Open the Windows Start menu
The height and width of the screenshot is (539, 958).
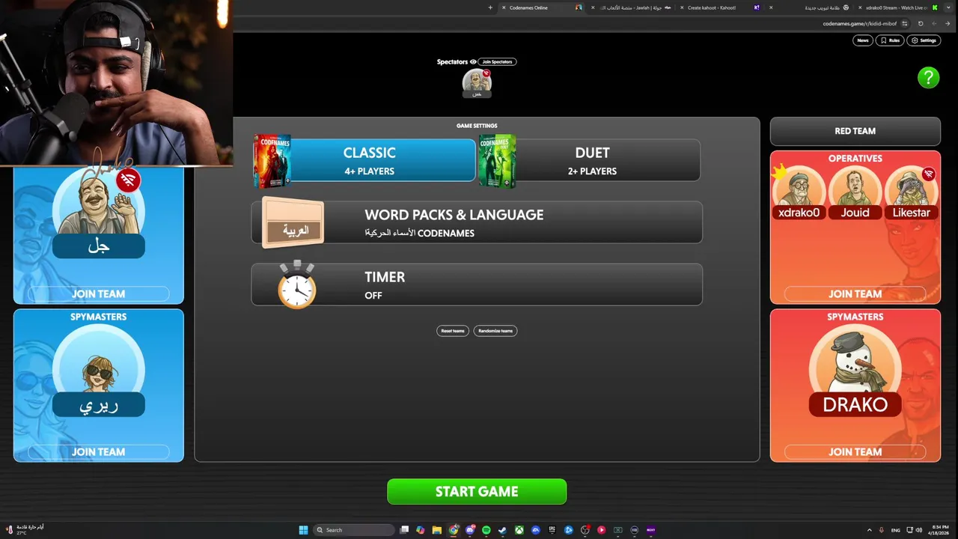[x=303, y=530]
